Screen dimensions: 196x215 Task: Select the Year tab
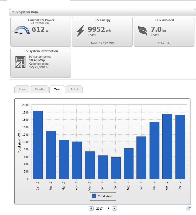coord(57,89)
